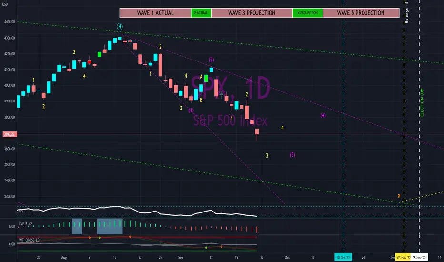Image resolution: width=444 pixels, height=262 pixels.
Task: Select the 3693.22 current price label
Action: click(x=10, y=134)
